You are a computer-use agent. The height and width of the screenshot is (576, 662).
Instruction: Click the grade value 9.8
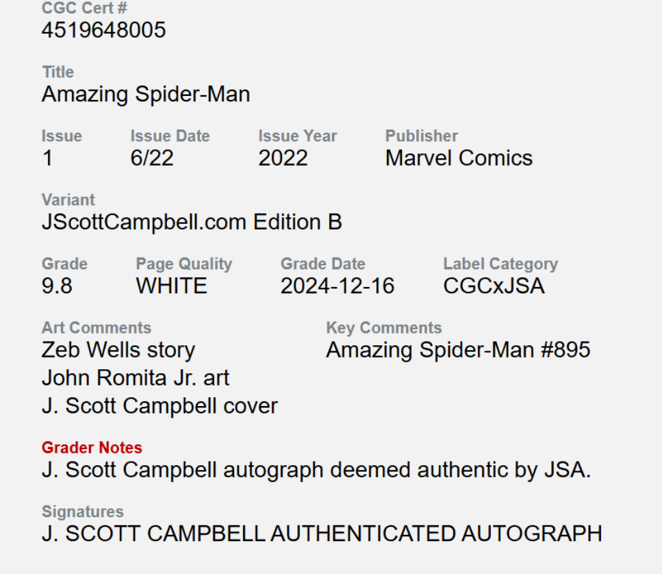57,286
